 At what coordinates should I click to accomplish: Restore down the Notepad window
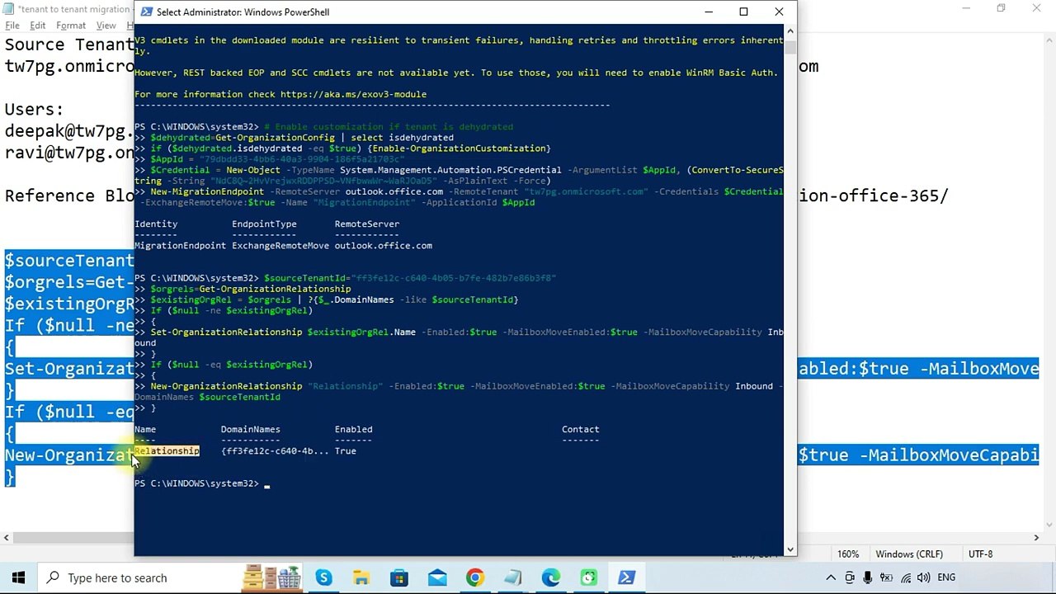(1001, 8)
